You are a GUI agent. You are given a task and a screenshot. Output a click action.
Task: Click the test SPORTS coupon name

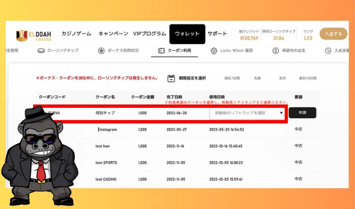pyautogui.click(x=106, y=163)
